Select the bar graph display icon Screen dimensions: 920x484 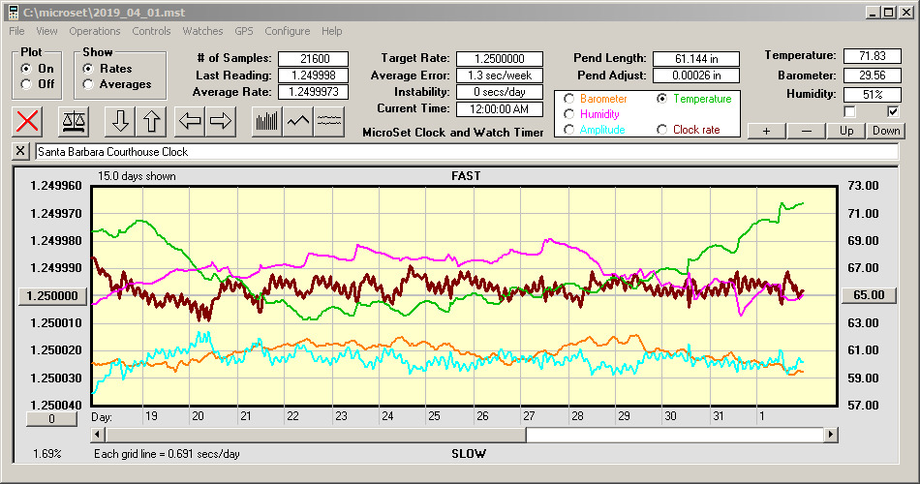pos(267,121)
